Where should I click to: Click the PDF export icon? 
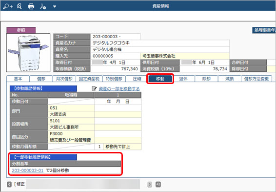tap(43, 6)
